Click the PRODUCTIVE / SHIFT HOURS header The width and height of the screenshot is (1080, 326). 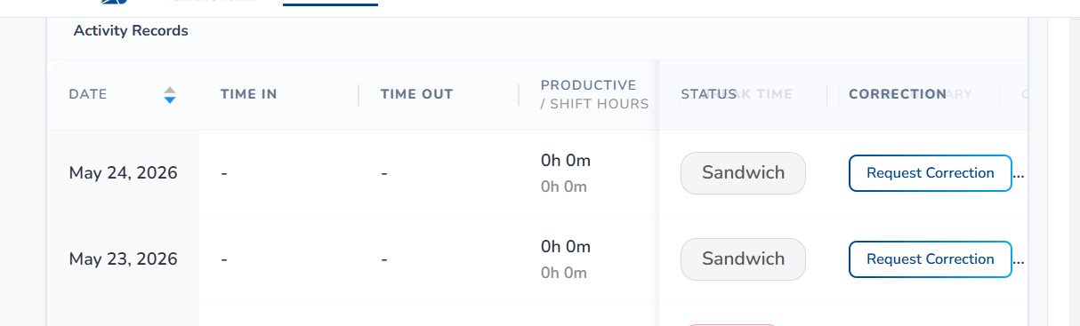[x=594, y=94]
